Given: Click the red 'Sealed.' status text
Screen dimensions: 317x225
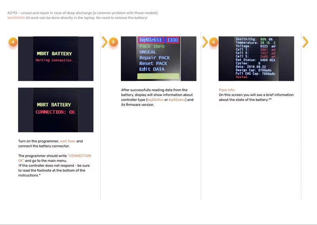Looking at the screenshot, I should (242, 77).
